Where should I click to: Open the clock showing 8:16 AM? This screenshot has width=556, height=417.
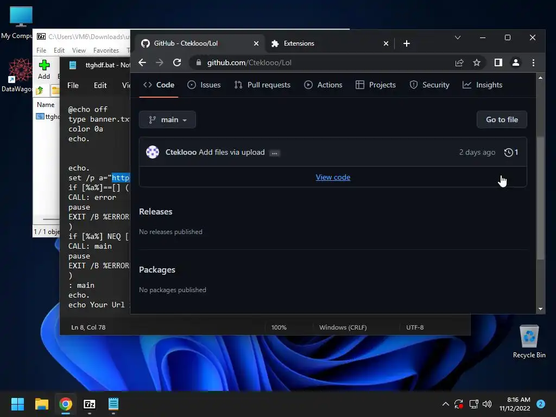[x=515, y=404]
